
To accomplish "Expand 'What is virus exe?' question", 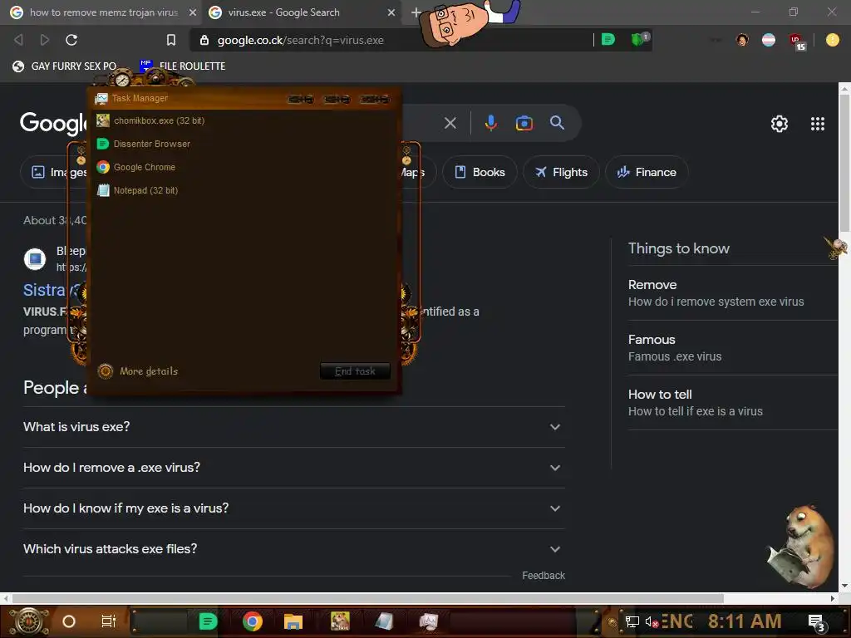I will [294, 427].
